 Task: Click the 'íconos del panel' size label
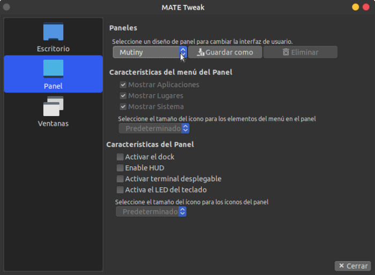click(192, 202)
